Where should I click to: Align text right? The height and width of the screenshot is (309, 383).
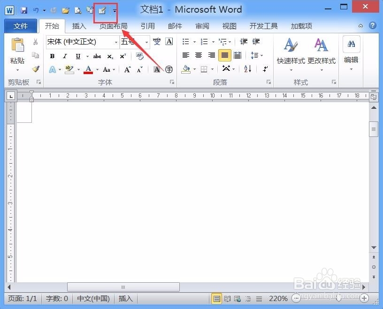click(x=212, y=55)
